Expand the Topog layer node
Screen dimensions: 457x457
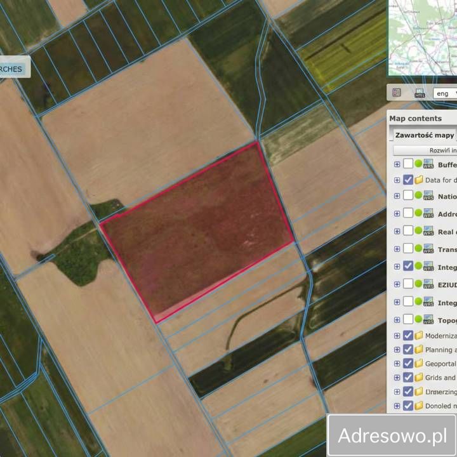(x=397, y=320)
